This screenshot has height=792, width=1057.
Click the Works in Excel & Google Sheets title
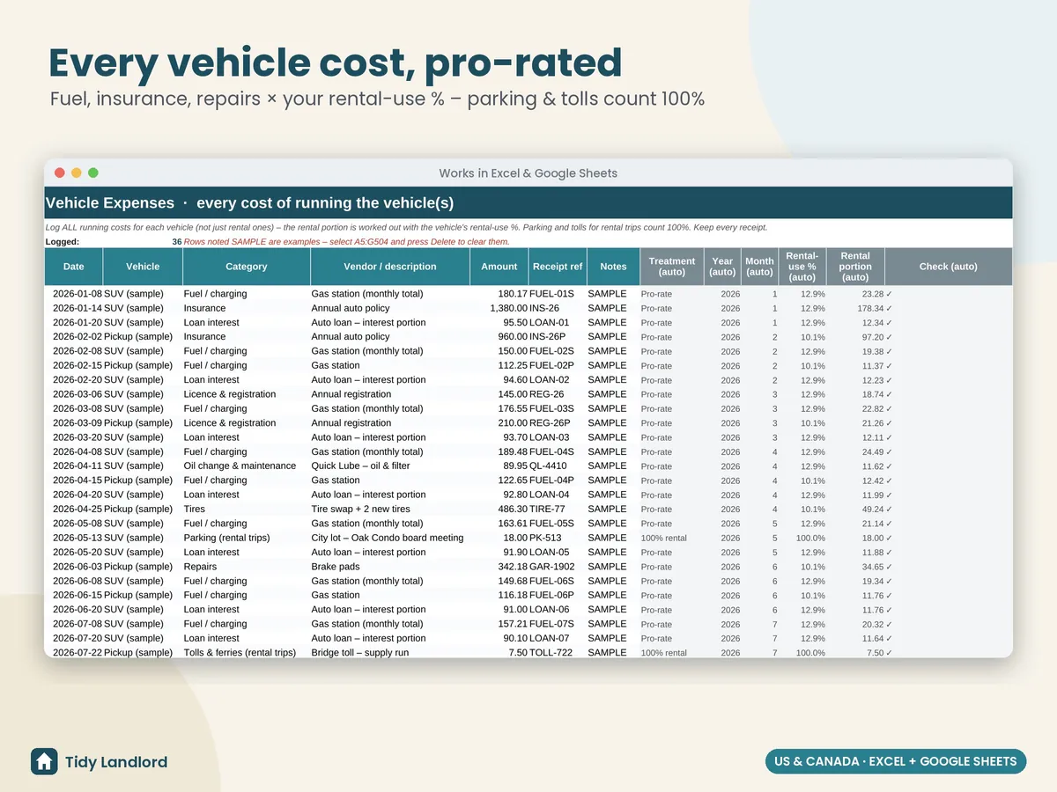click(528, 173)
